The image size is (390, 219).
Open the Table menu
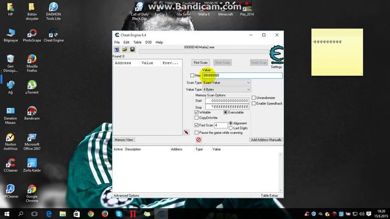pyautogui.click(x=137, y=42)
